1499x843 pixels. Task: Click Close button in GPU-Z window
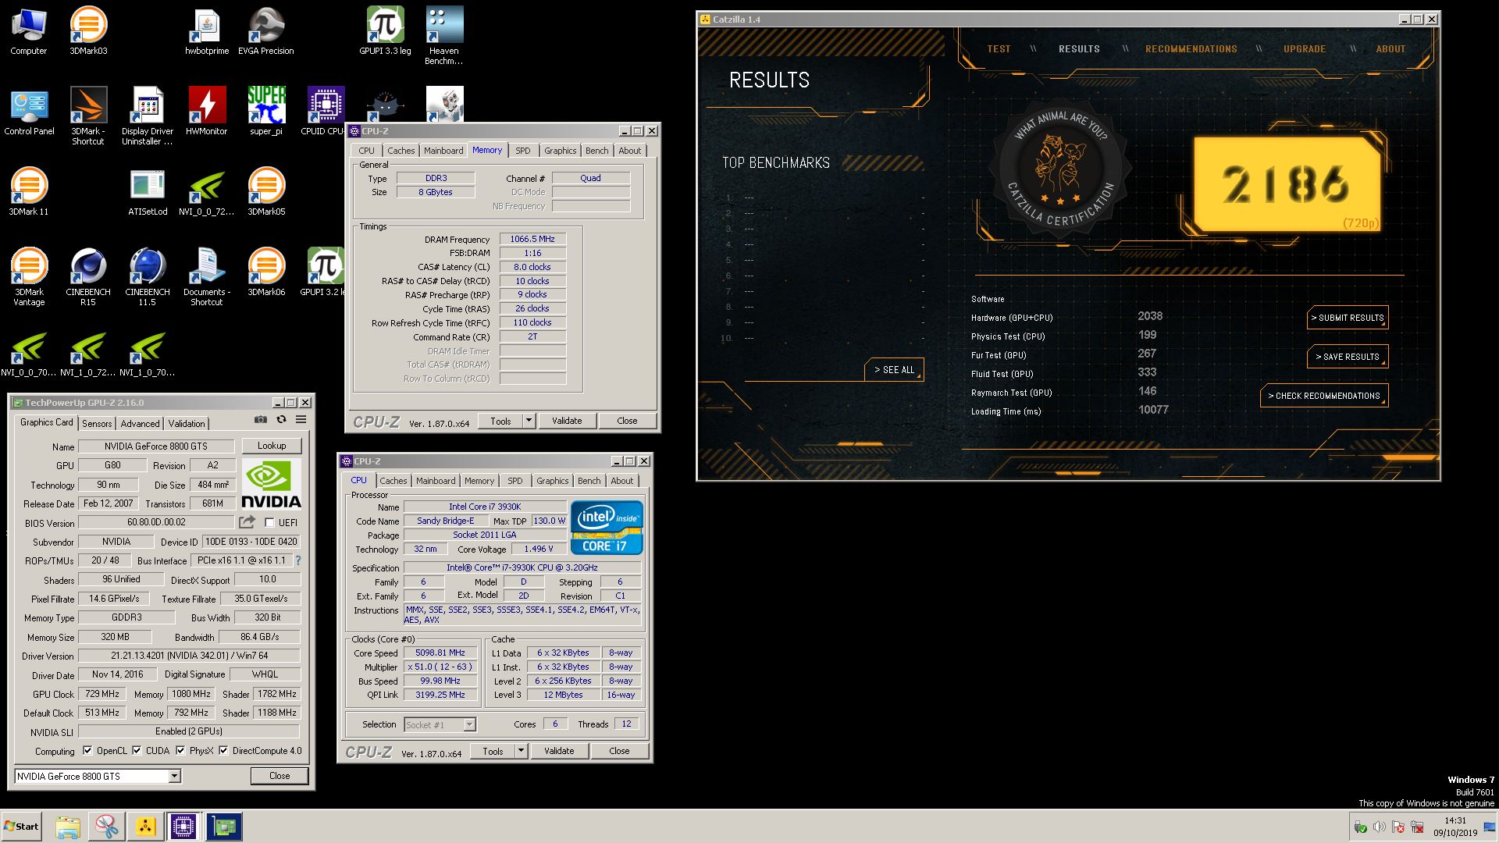(x=280, y=776)
